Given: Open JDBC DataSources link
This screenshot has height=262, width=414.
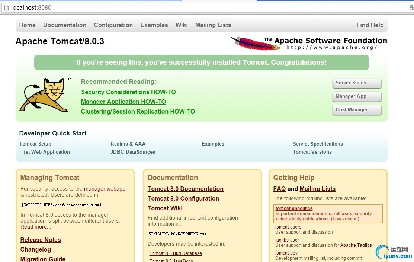Looking at the screenshot, I should [132, 152].
